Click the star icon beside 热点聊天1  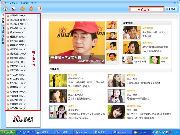pyautogui.click(x=8, y=20)
